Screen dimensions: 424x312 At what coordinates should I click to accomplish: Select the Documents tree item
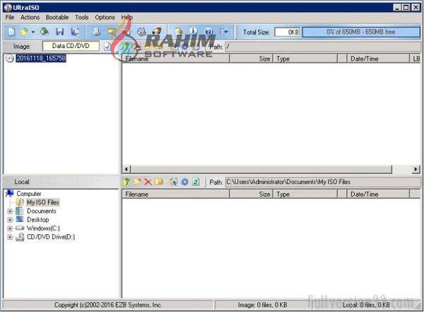[42, 211]
